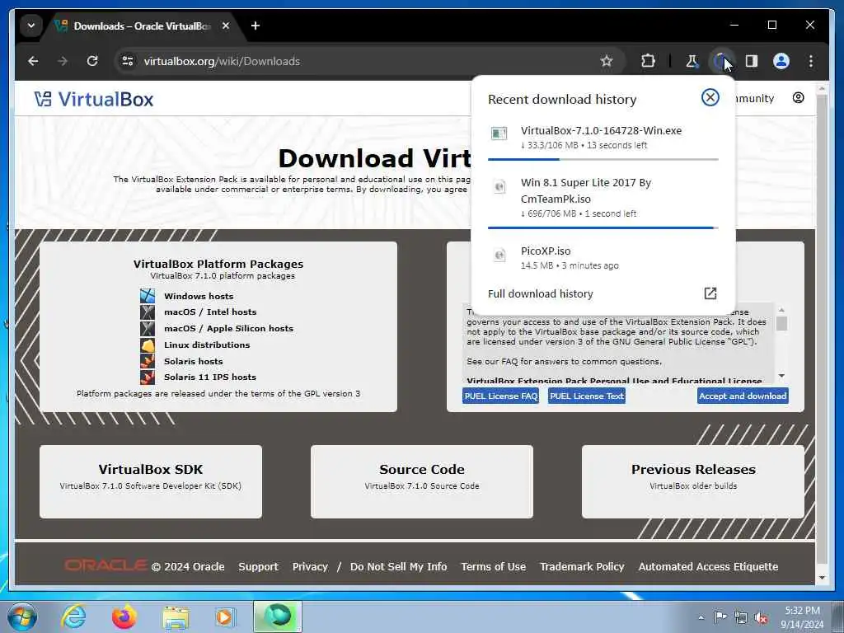Screen dimensions: 844x633
Task: Open Full download history
Action: pos(541,294)
